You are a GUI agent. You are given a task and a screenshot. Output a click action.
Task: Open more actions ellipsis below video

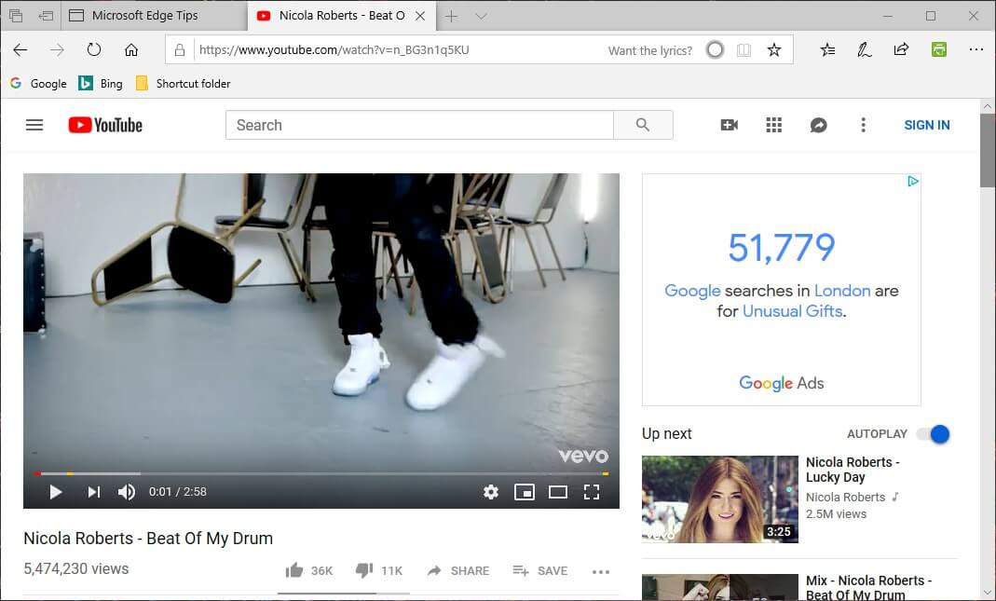600,571
